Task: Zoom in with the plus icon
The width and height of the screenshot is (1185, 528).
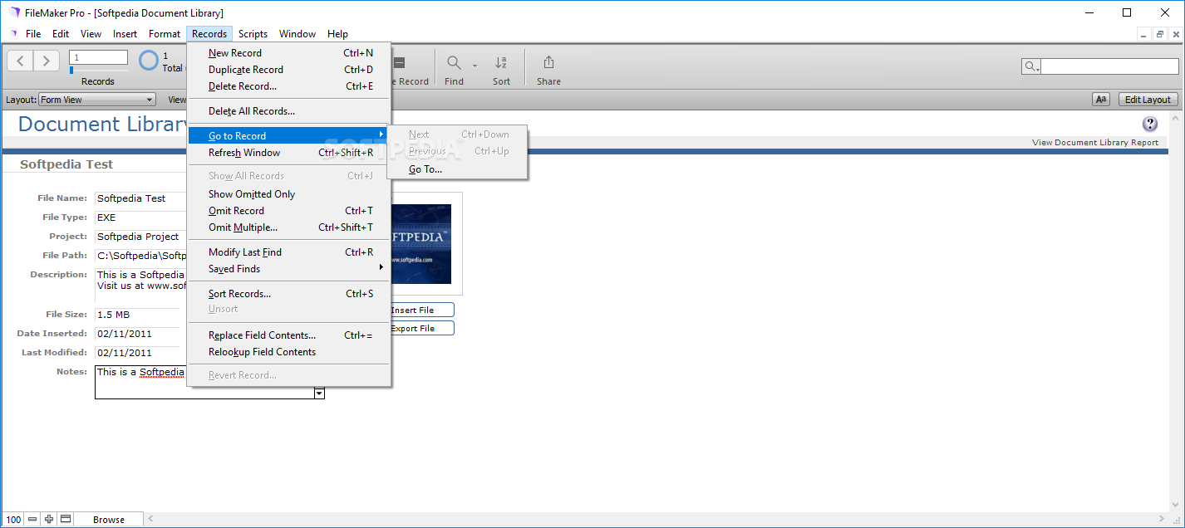Action: click(x=49, y=520)
